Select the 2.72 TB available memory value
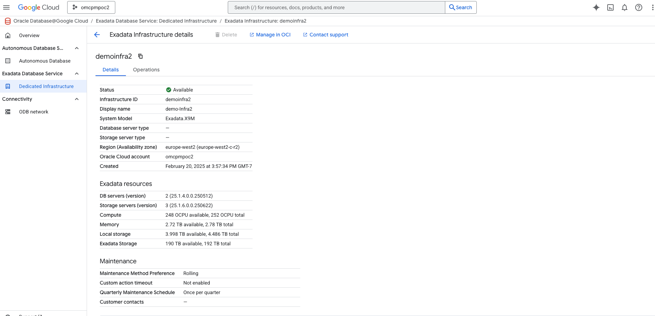655x316 pixels. pyautogui.click(x=199, y=224)
